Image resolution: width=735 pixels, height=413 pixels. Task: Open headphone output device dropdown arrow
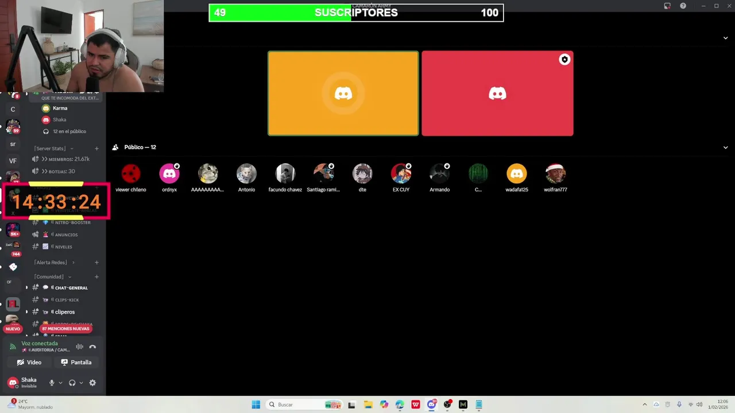(81, 383)
